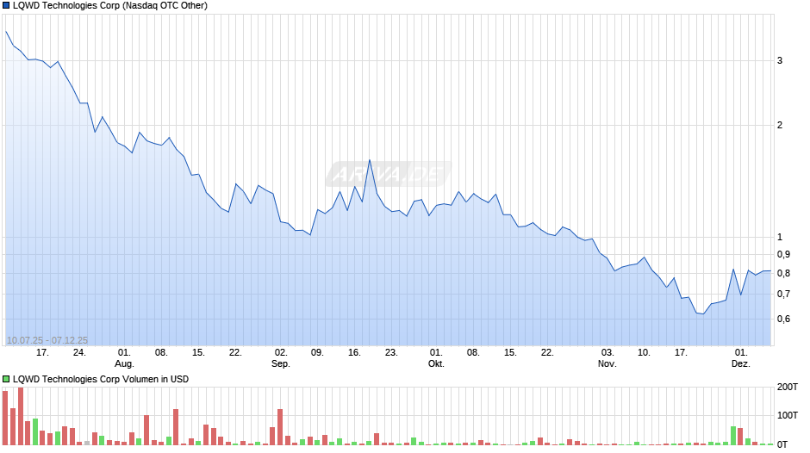Click the '22.' date label between Okt. and Nov.
Viewport: 810px width, 453px height.
click(547, 353)
